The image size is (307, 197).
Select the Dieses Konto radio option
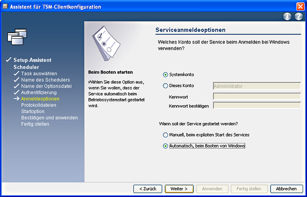click(165, 86)
